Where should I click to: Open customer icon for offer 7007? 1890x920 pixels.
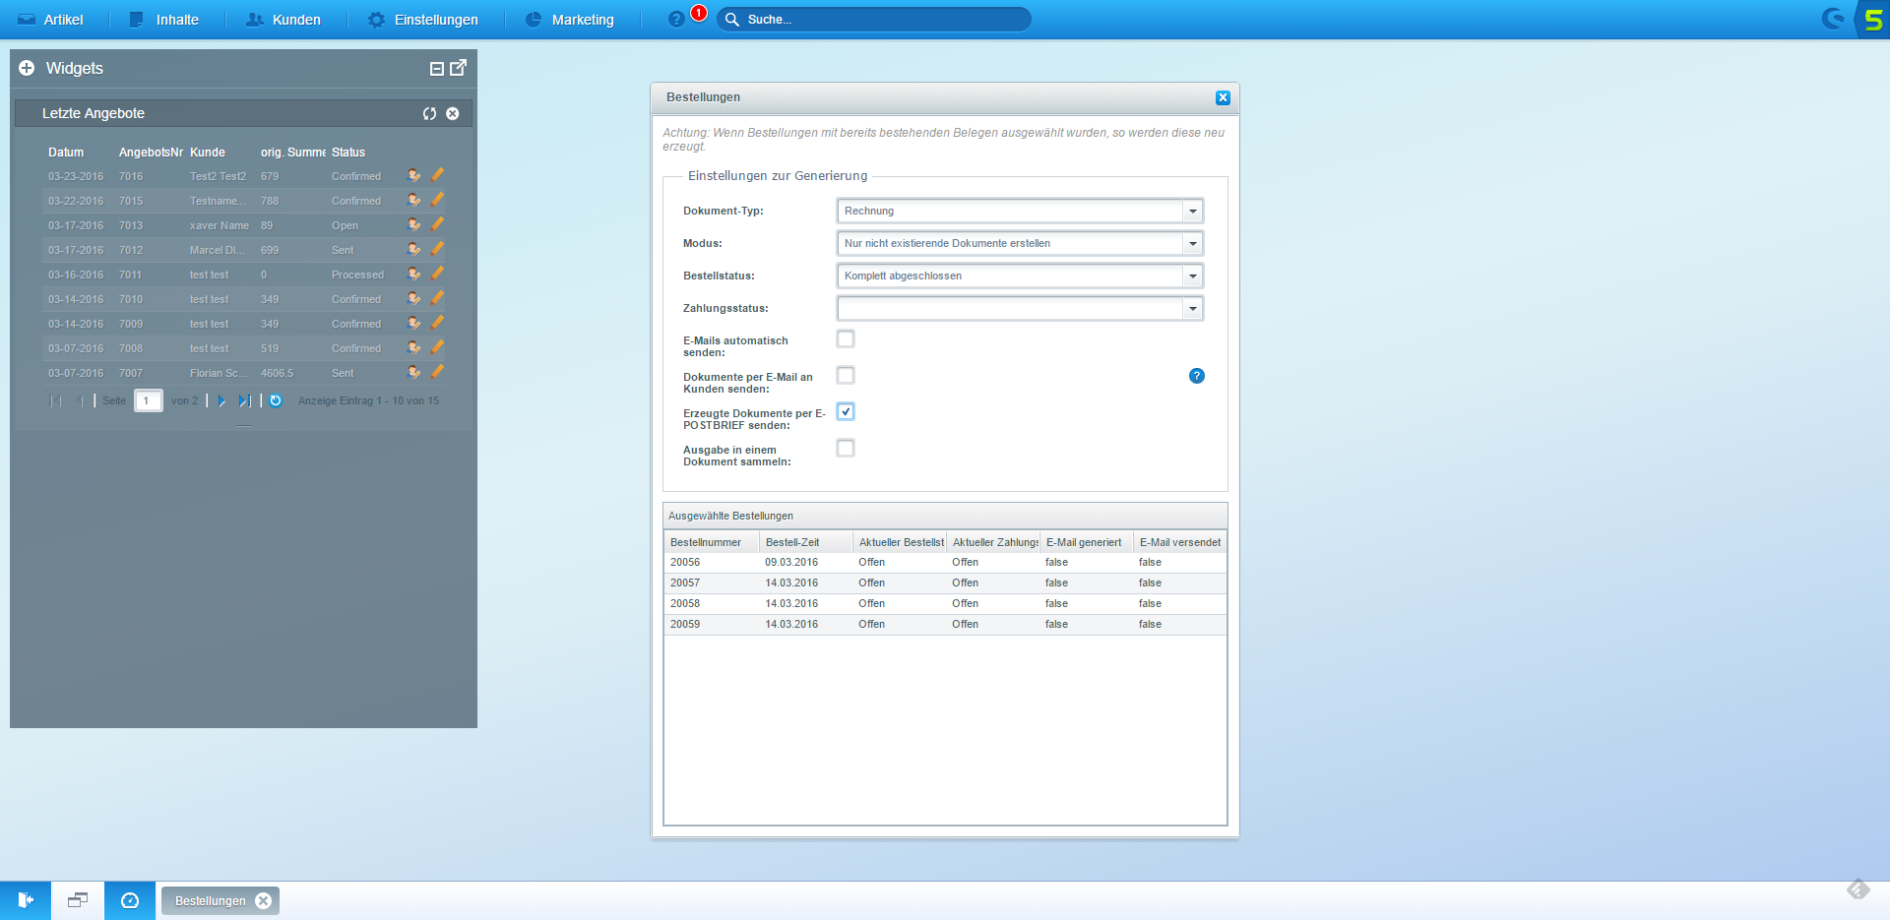(414, 373)
